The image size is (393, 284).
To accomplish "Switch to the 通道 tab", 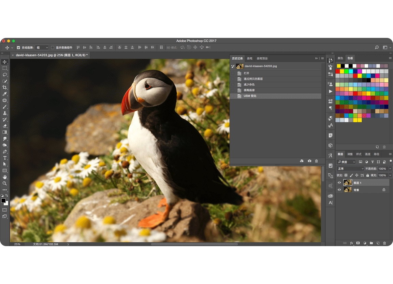I will [367, 154].
